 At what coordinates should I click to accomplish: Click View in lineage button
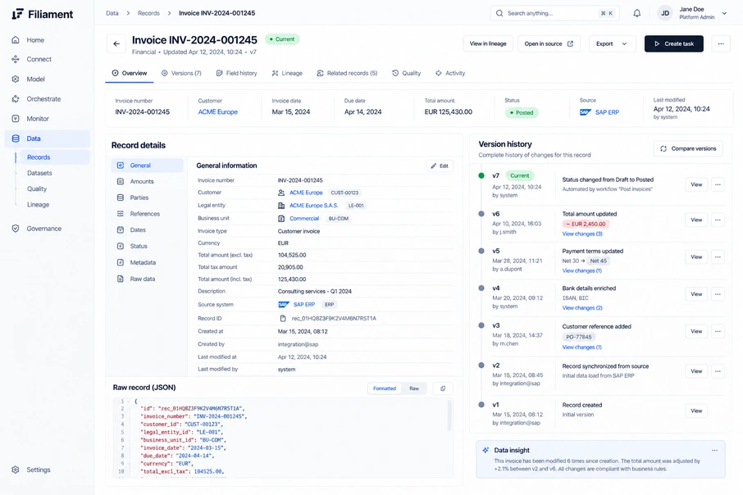pyautogui.click(x=488, y=43)
